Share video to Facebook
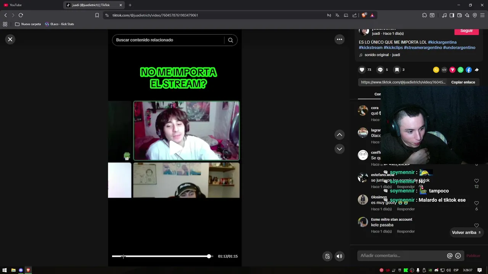This screenshot has width=488, height=274. (469, 70)
